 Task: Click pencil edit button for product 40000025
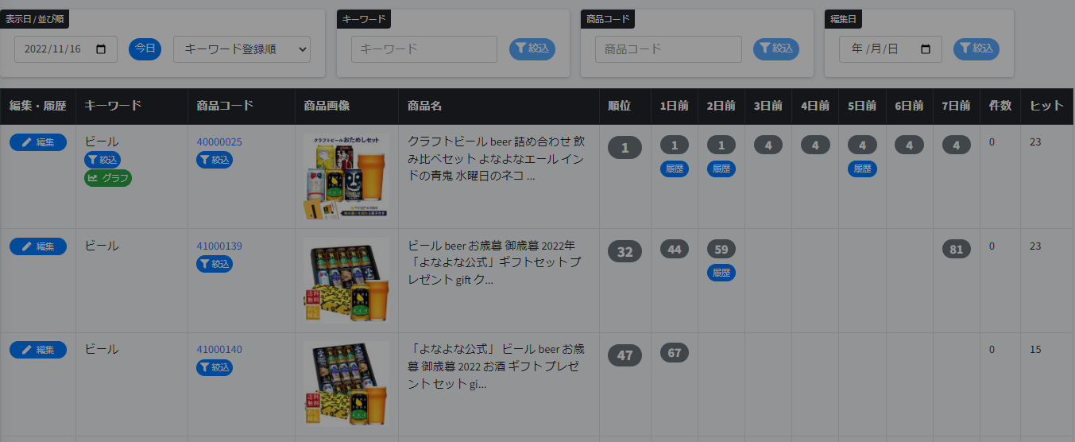tap(38, 142)
